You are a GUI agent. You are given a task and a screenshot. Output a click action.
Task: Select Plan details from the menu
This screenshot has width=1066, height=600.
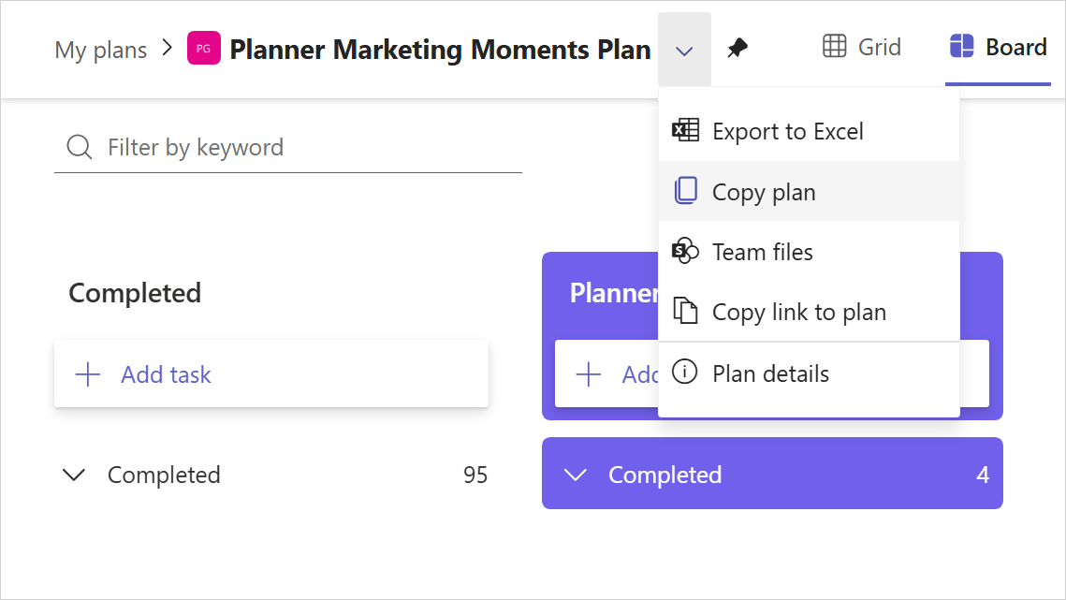[771, 373]
